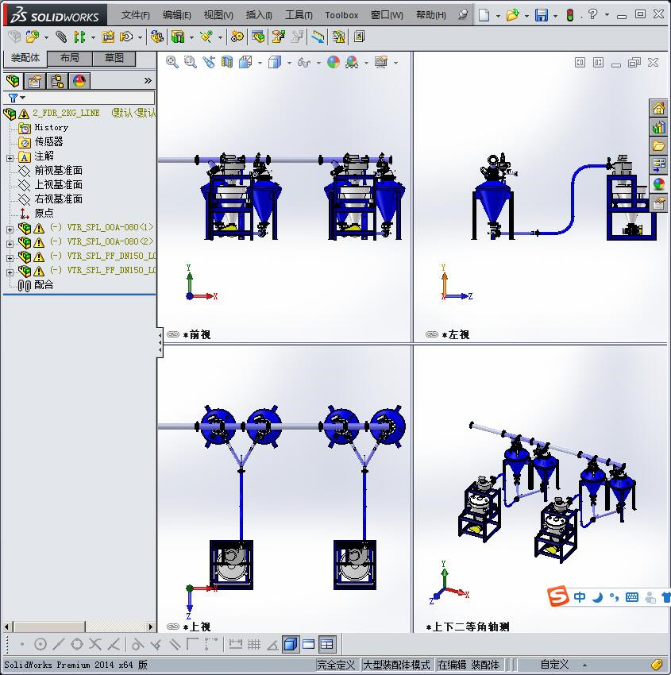Expand the 注解 annotations tree node
Viewport: 671px width, 675px height.
[10, 158]
